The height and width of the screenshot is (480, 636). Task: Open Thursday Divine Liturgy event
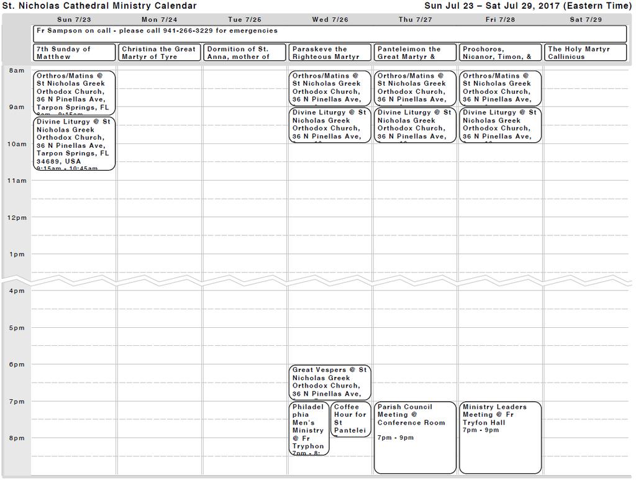(415, 125)
